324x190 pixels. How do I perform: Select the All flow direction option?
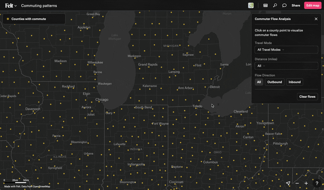pos(259,82)
